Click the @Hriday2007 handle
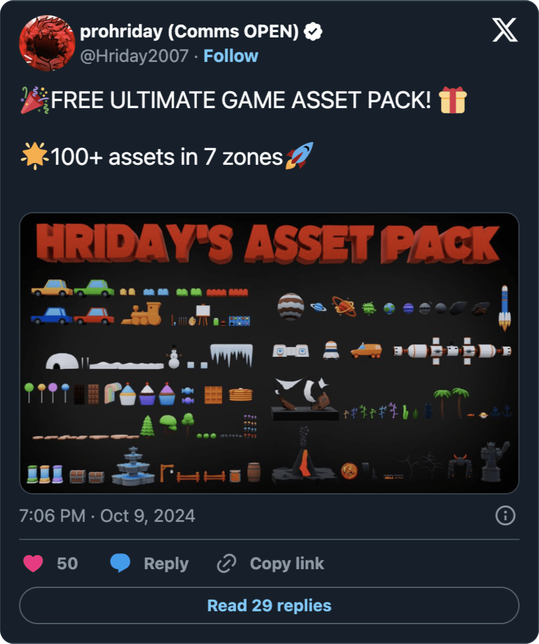539x644 pixels. click(x=134, y=56)
